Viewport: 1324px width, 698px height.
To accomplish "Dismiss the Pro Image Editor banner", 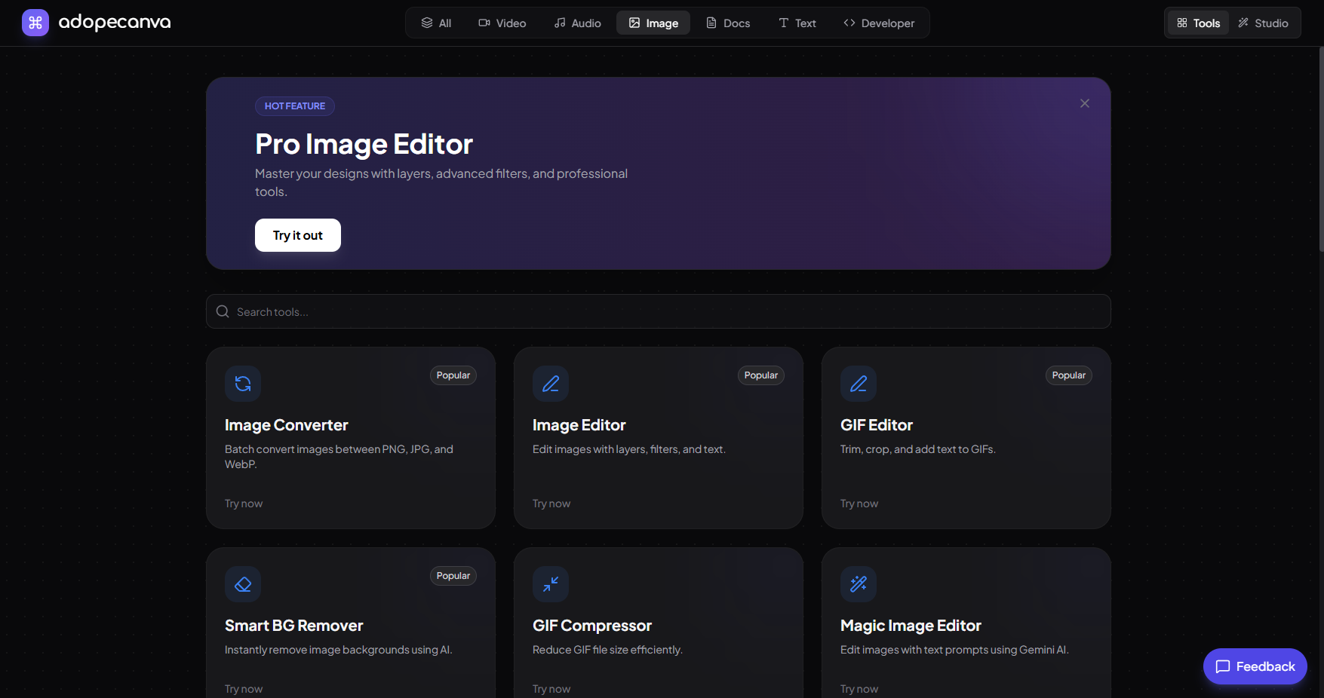I will [x=1084, y=103].
